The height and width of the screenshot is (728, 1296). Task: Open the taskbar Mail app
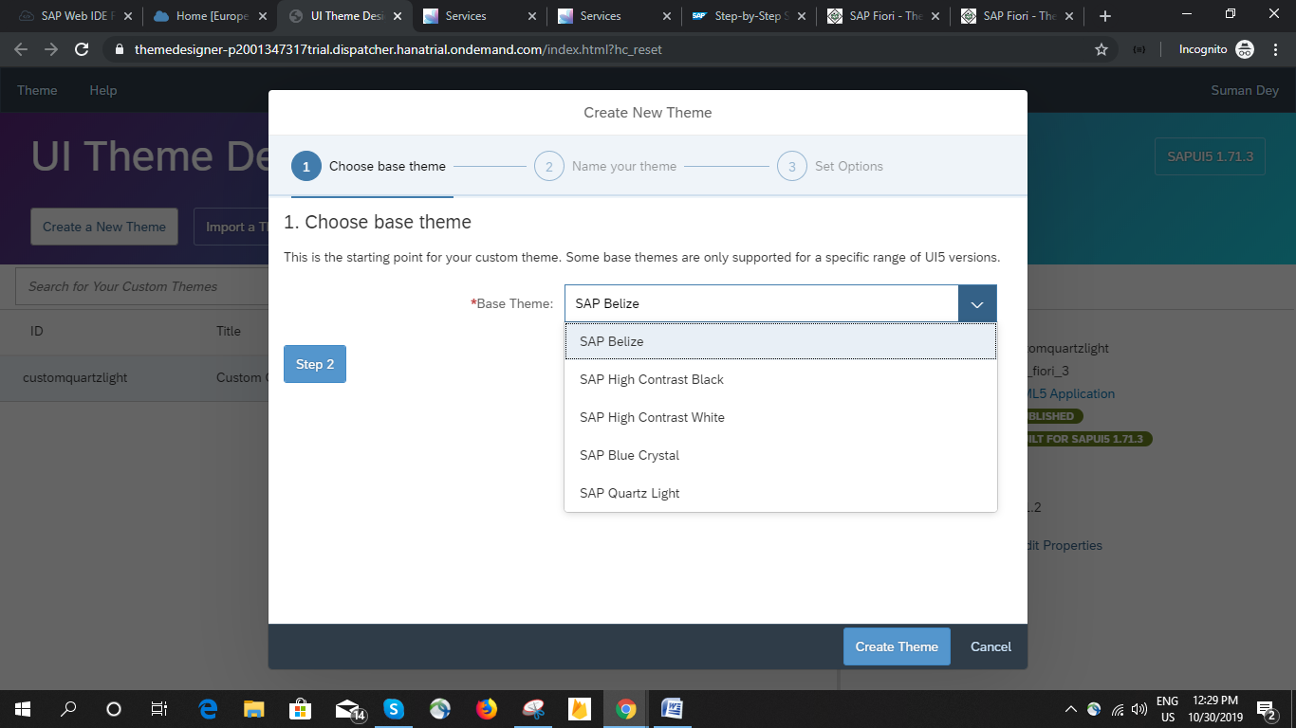point(348,709)
